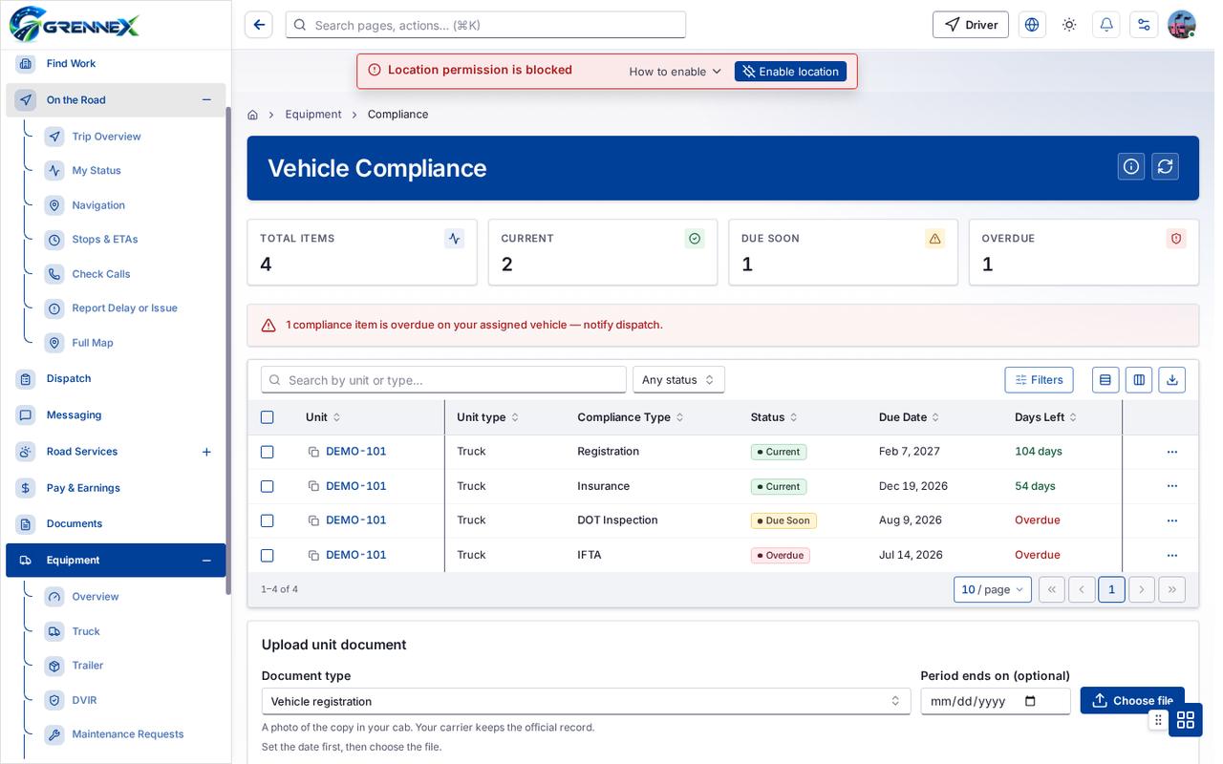This screenshot has height=764, width=1223.
Task: Collapse the On the Road menu section
Action: pyautogui.click(x=206, y=100)
